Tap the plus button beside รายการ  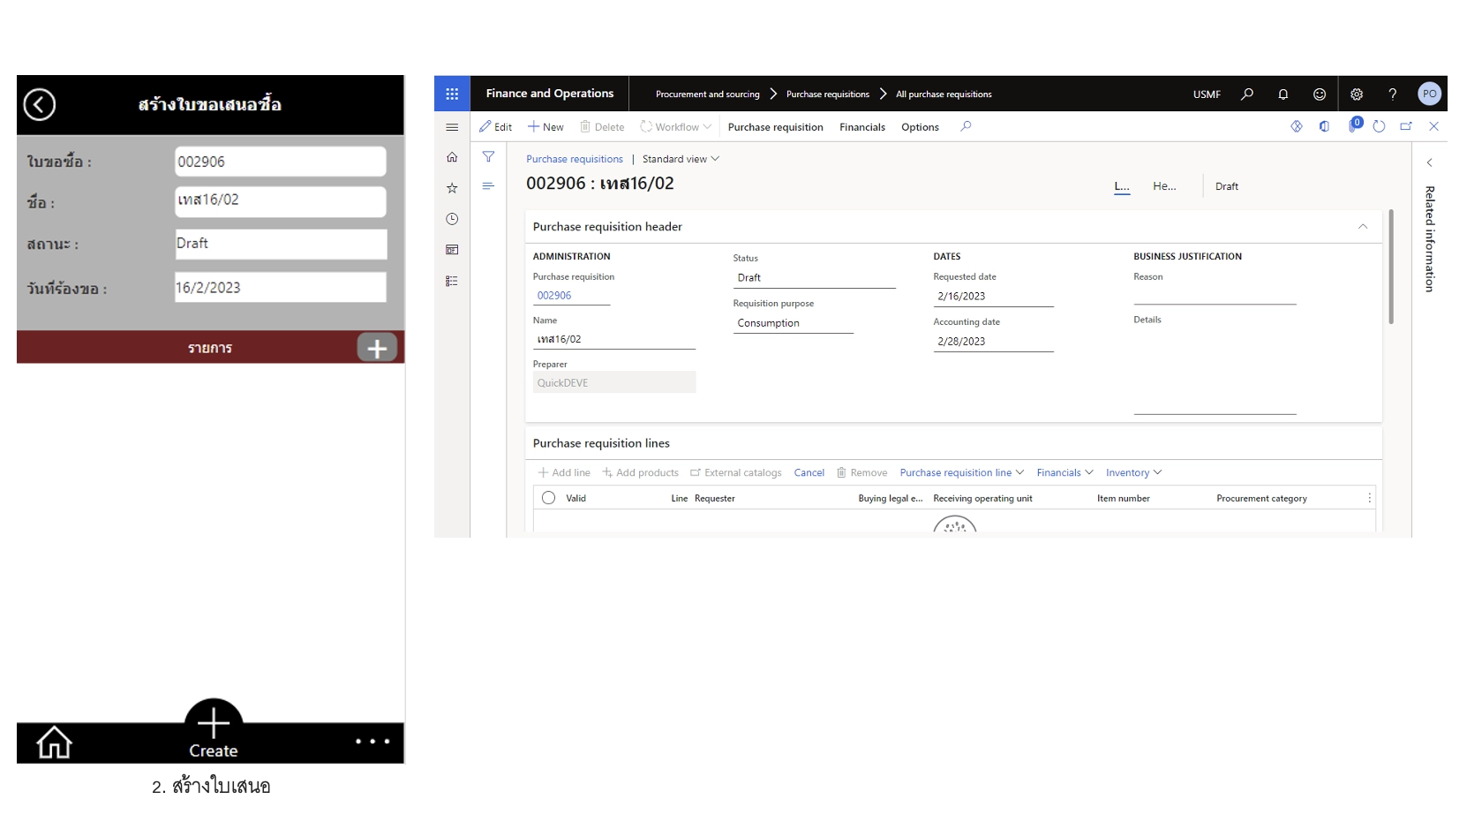(377, 348)
